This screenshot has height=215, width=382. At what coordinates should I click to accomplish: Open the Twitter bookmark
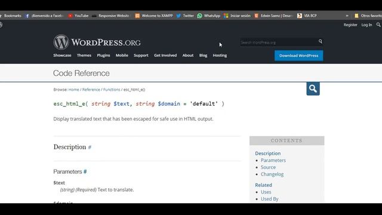tap(185, 16)
